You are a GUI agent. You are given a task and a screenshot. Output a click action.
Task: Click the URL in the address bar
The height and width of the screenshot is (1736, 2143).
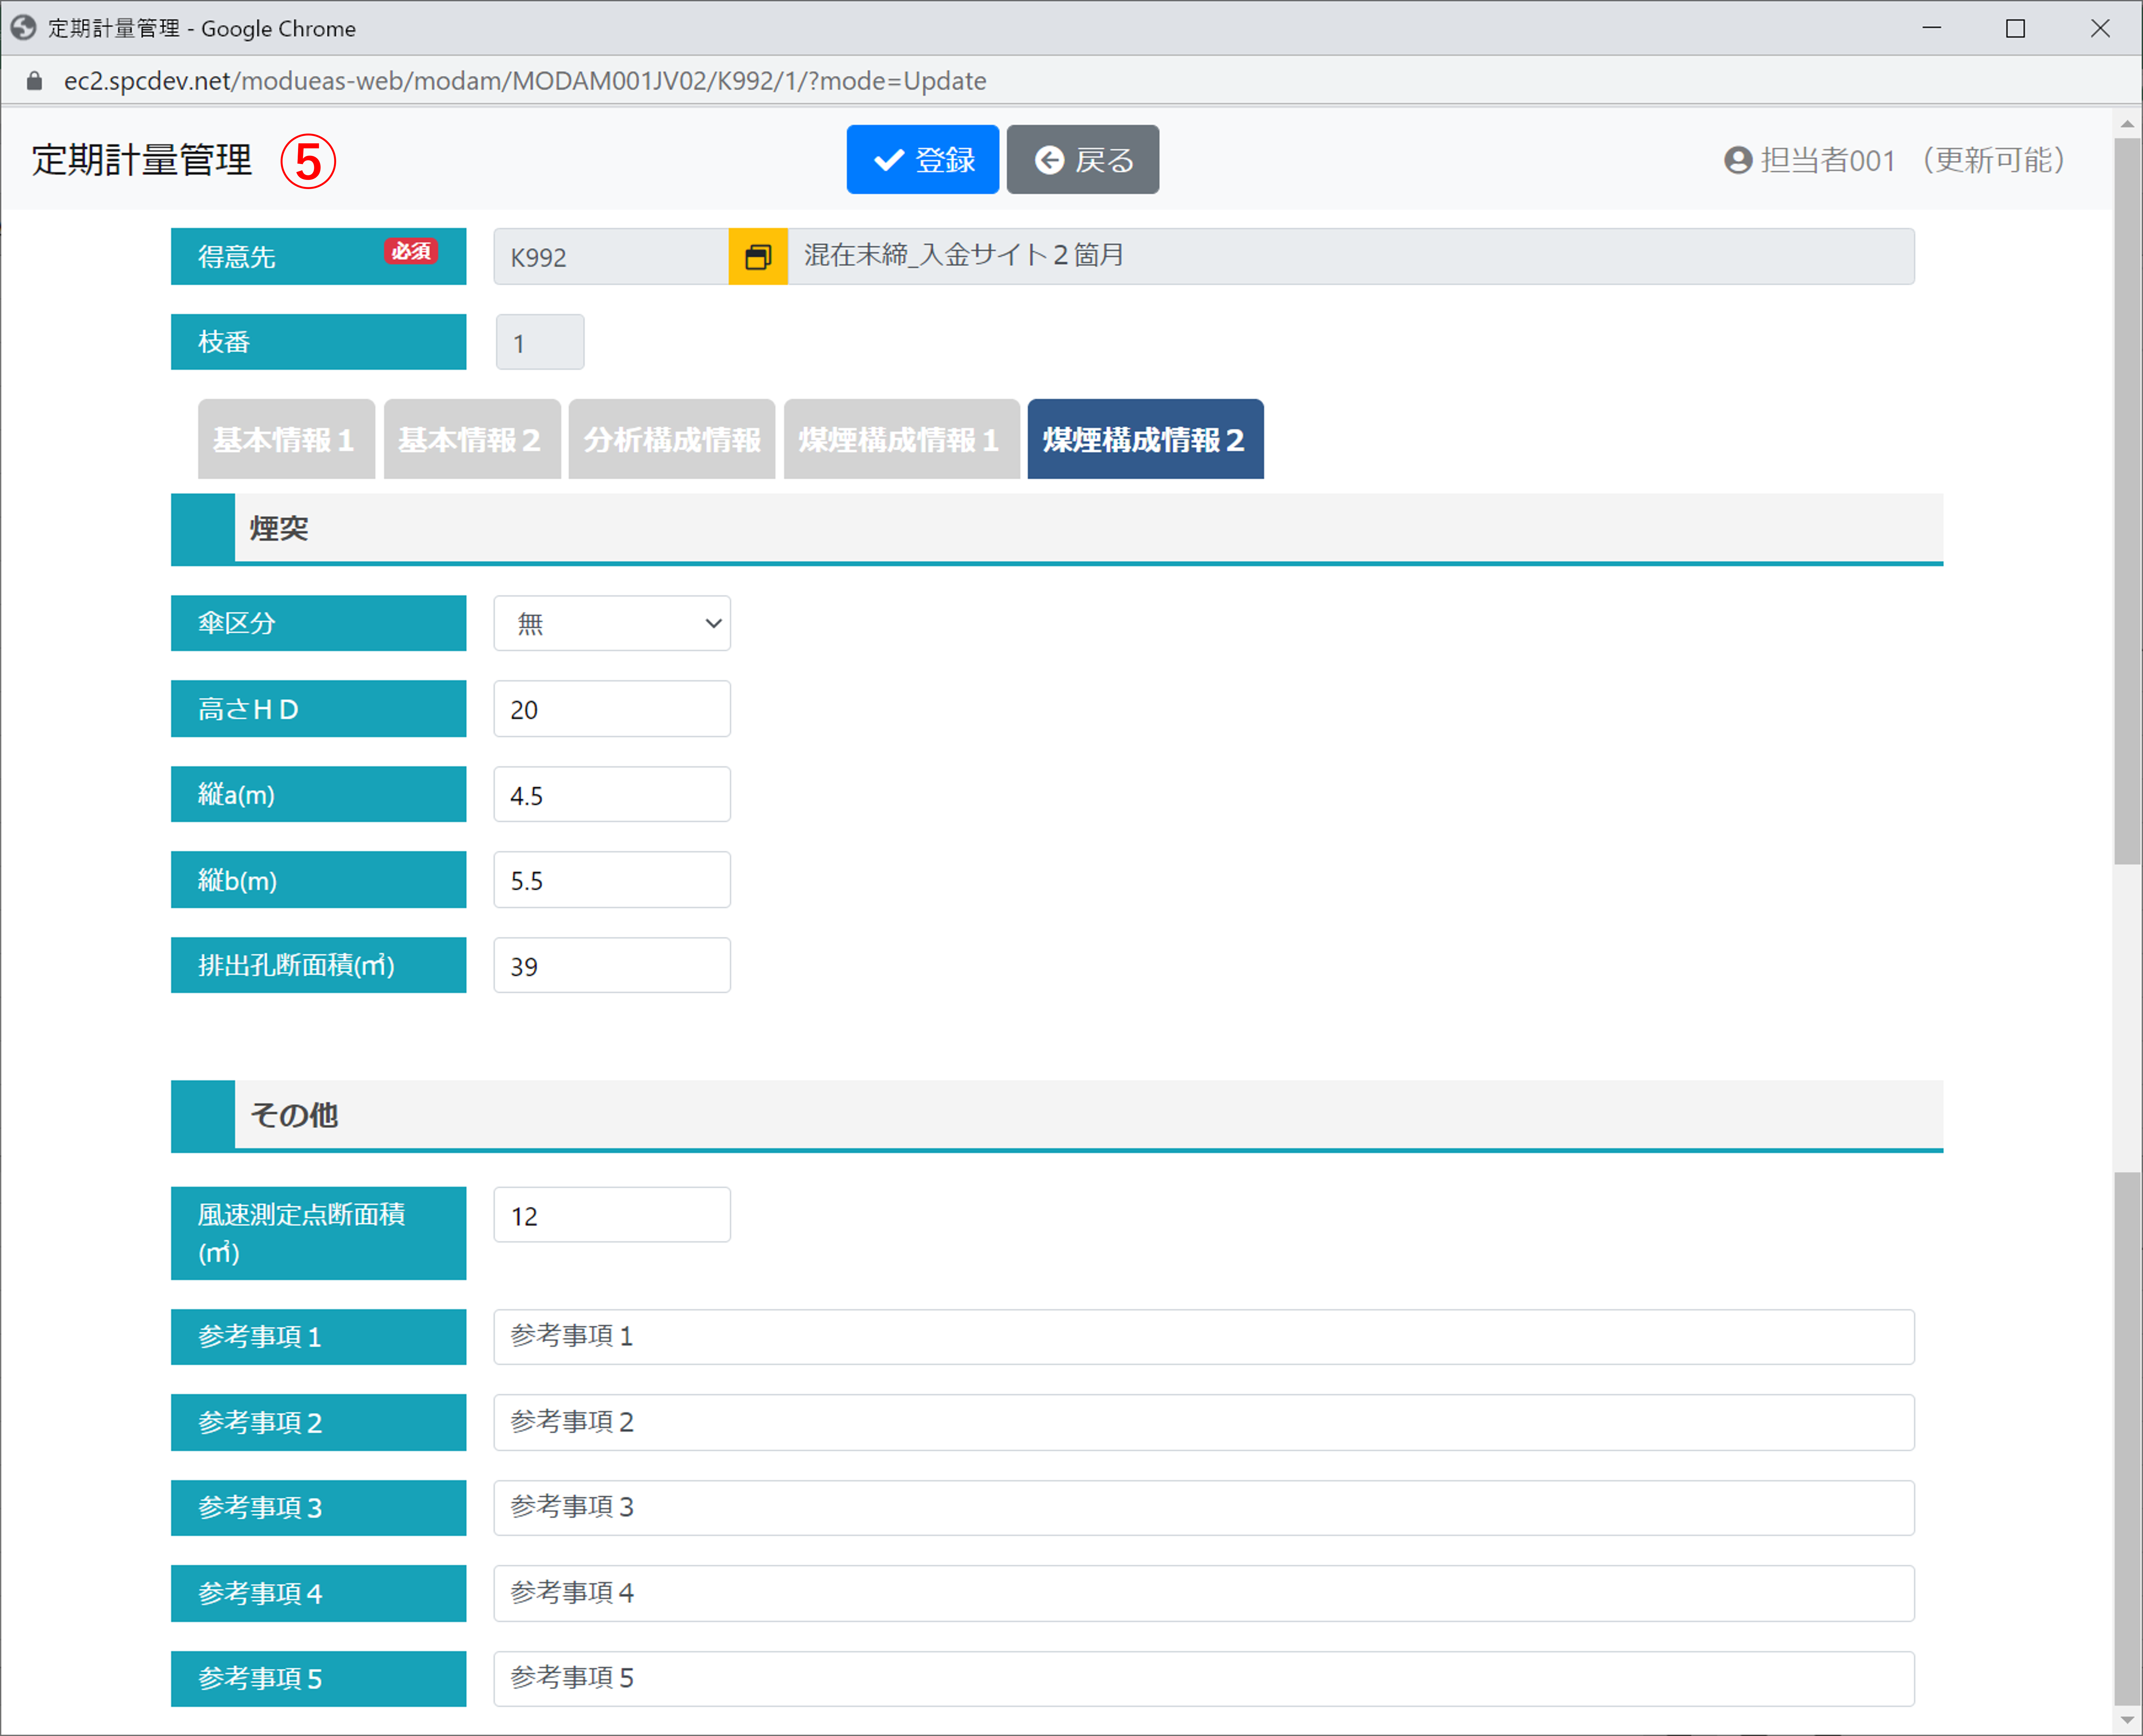pyautogui.click(x=525, y=81)
